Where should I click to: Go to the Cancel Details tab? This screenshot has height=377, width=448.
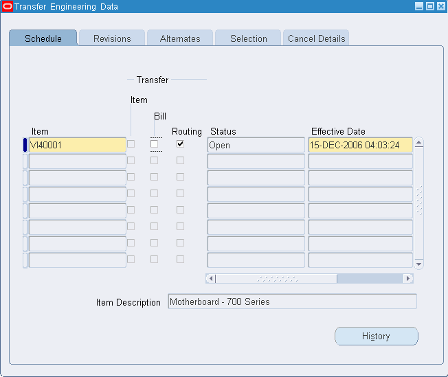(x=316, y=38)
